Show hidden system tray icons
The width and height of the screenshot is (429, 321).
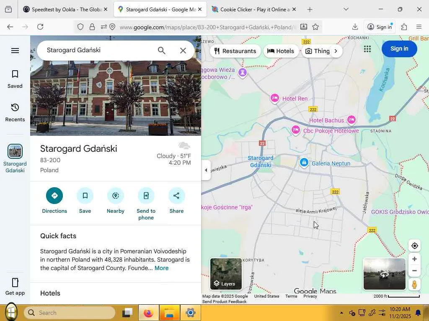[341, 313]
